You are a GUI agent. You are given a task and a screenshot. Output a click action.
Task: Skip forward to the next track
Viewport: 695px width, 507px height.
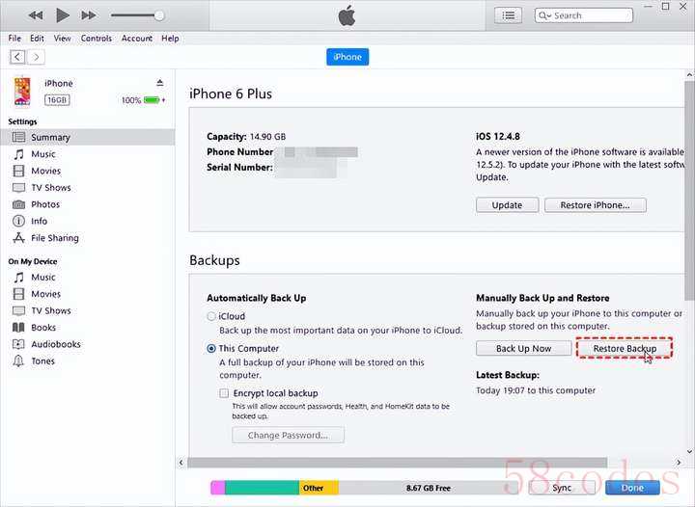(x=89, y=15)
